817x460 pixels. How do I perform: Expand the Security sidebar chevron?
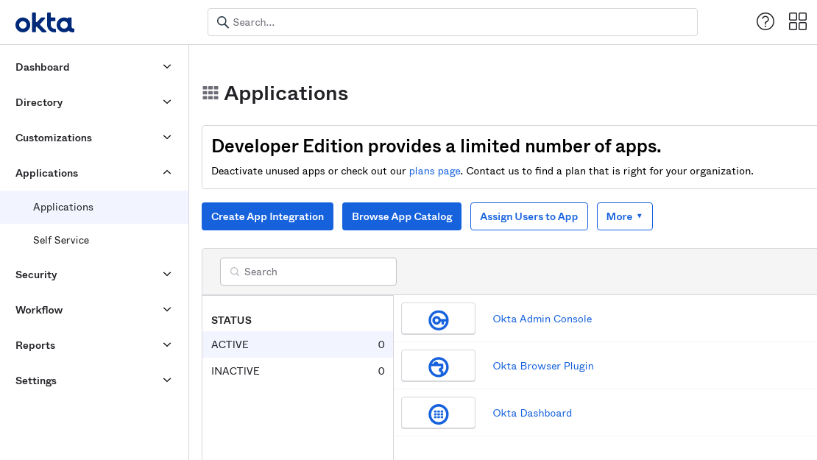click(x=167, y=274)
